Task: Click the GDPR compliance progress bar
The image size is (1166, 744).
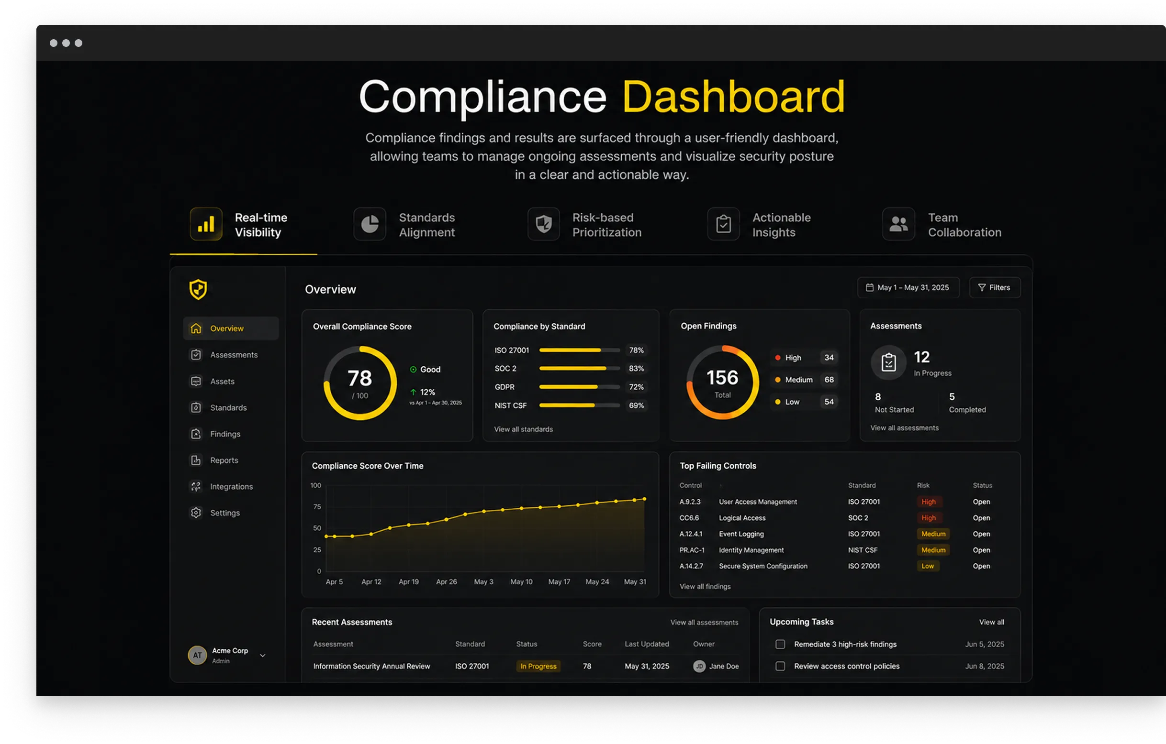Action: (x=579, y=387)
